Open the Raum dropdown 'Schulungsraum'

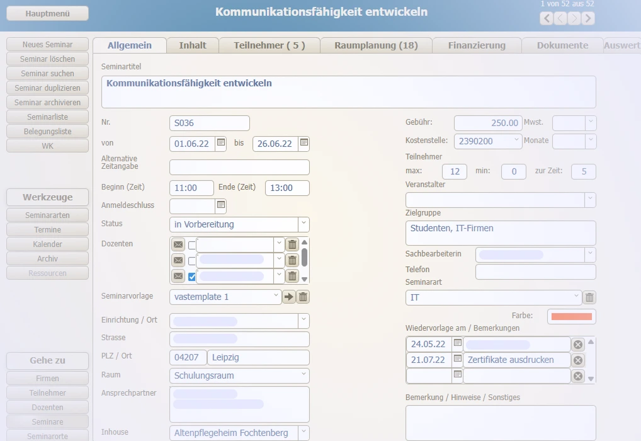pos(303,375)
